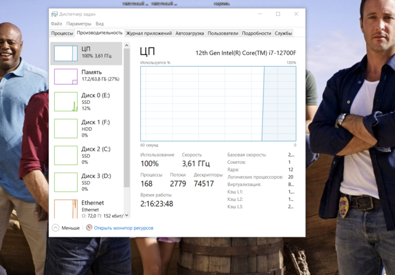Open the Параметры menu
The image size is (395, 275).
pos(79,24)
